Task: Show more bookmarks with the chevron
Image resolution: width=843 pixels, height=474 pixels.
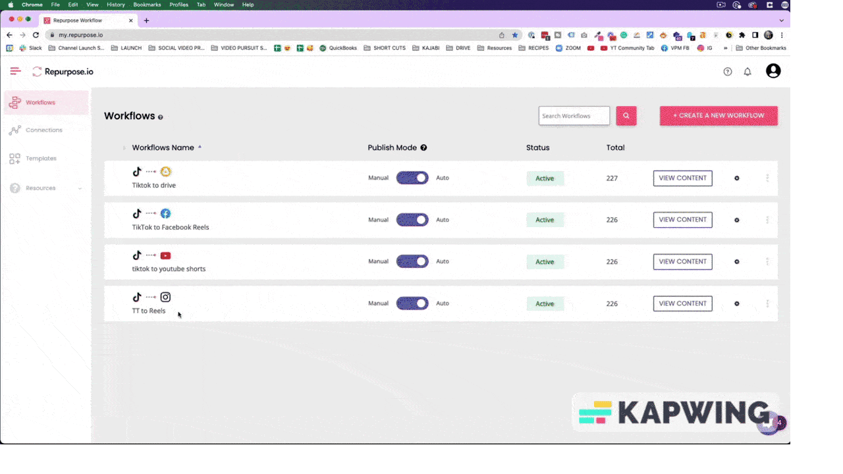Action: click(726, 48)
